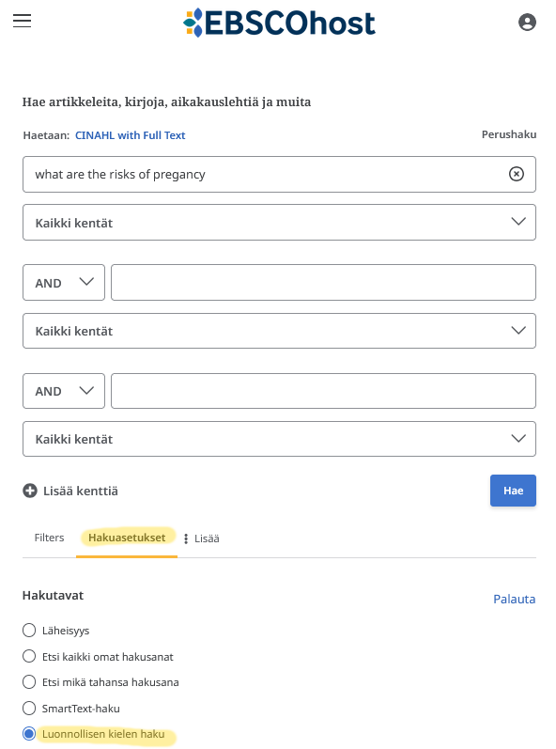556x749 pixels.
Task: Click the Palauta reset link
Action: click(514, 599)
